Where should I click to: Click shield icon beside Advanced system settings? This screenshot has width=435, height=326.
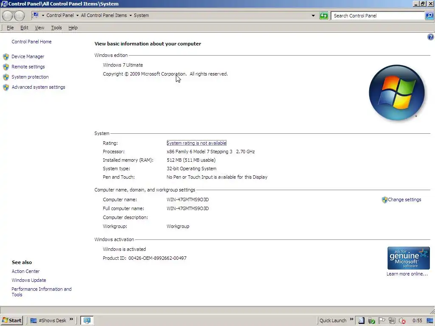6,87
